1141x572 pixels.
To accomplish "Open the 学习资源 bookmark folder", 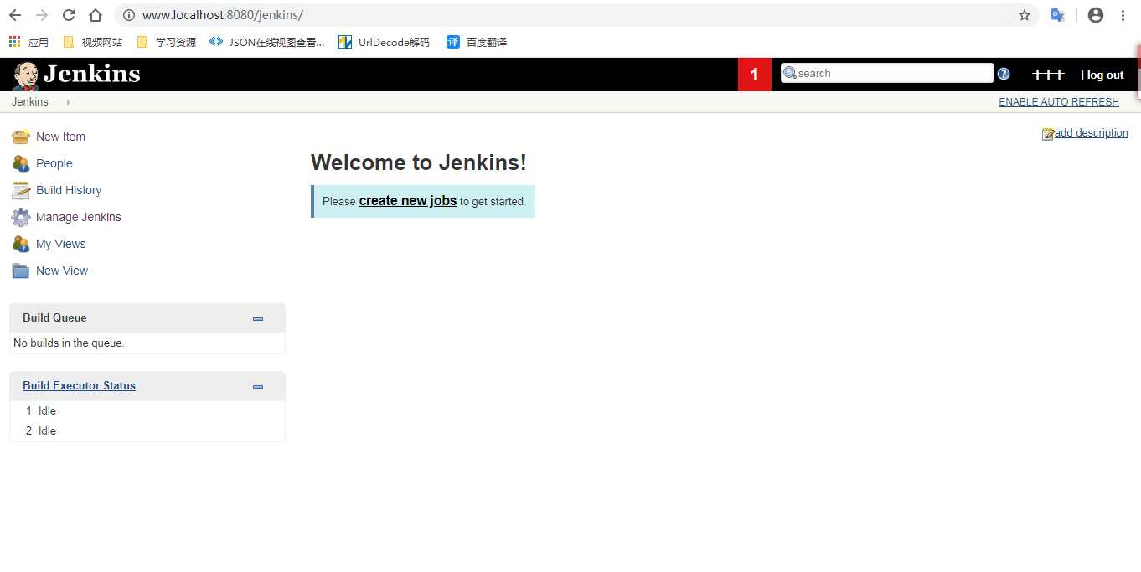I will coord(166,42).
